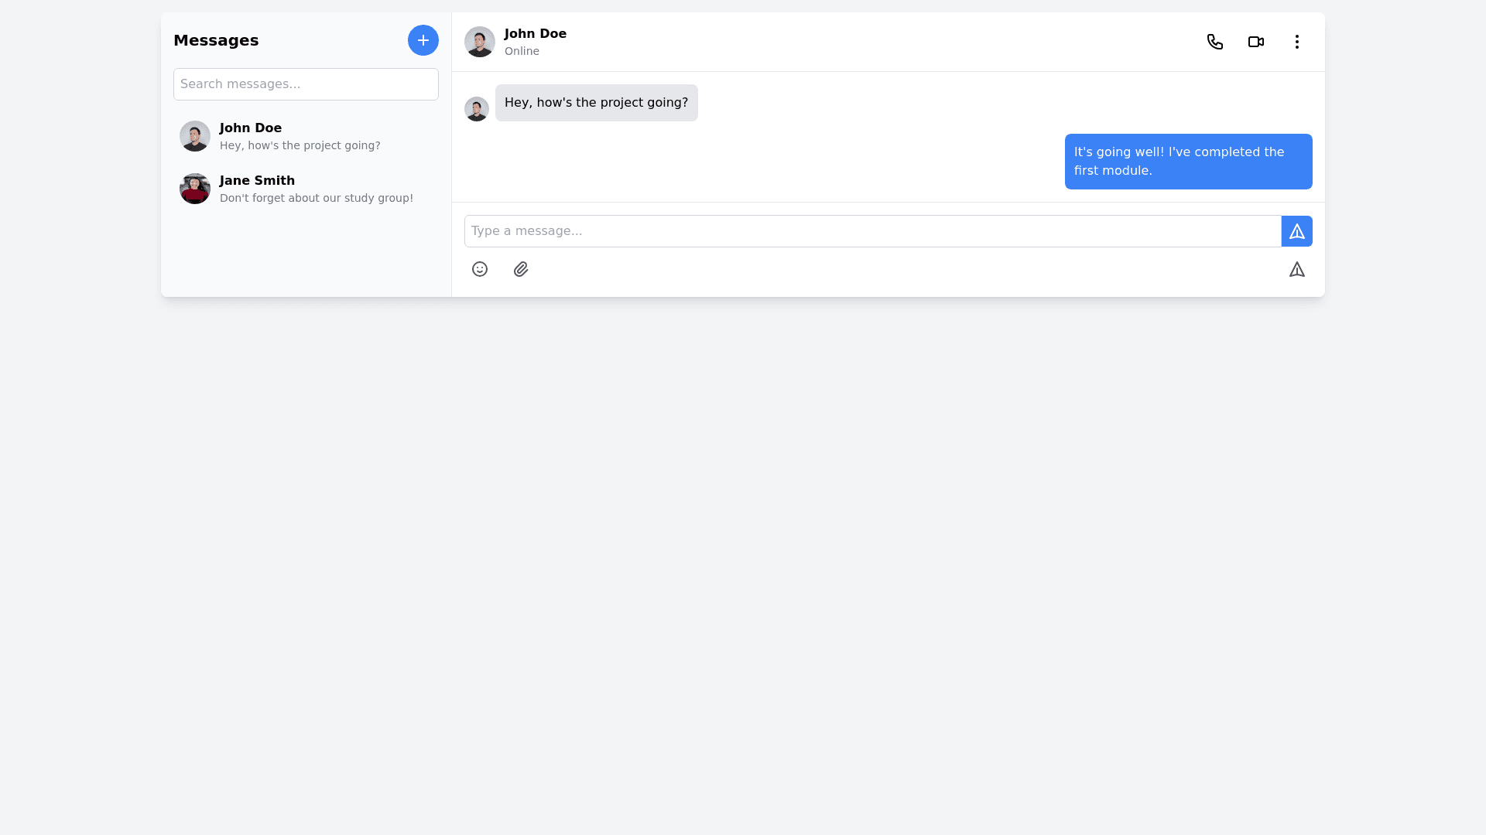Click John Doe name in chat header
Screen dimensions: 1486x835
coord(536,34)
